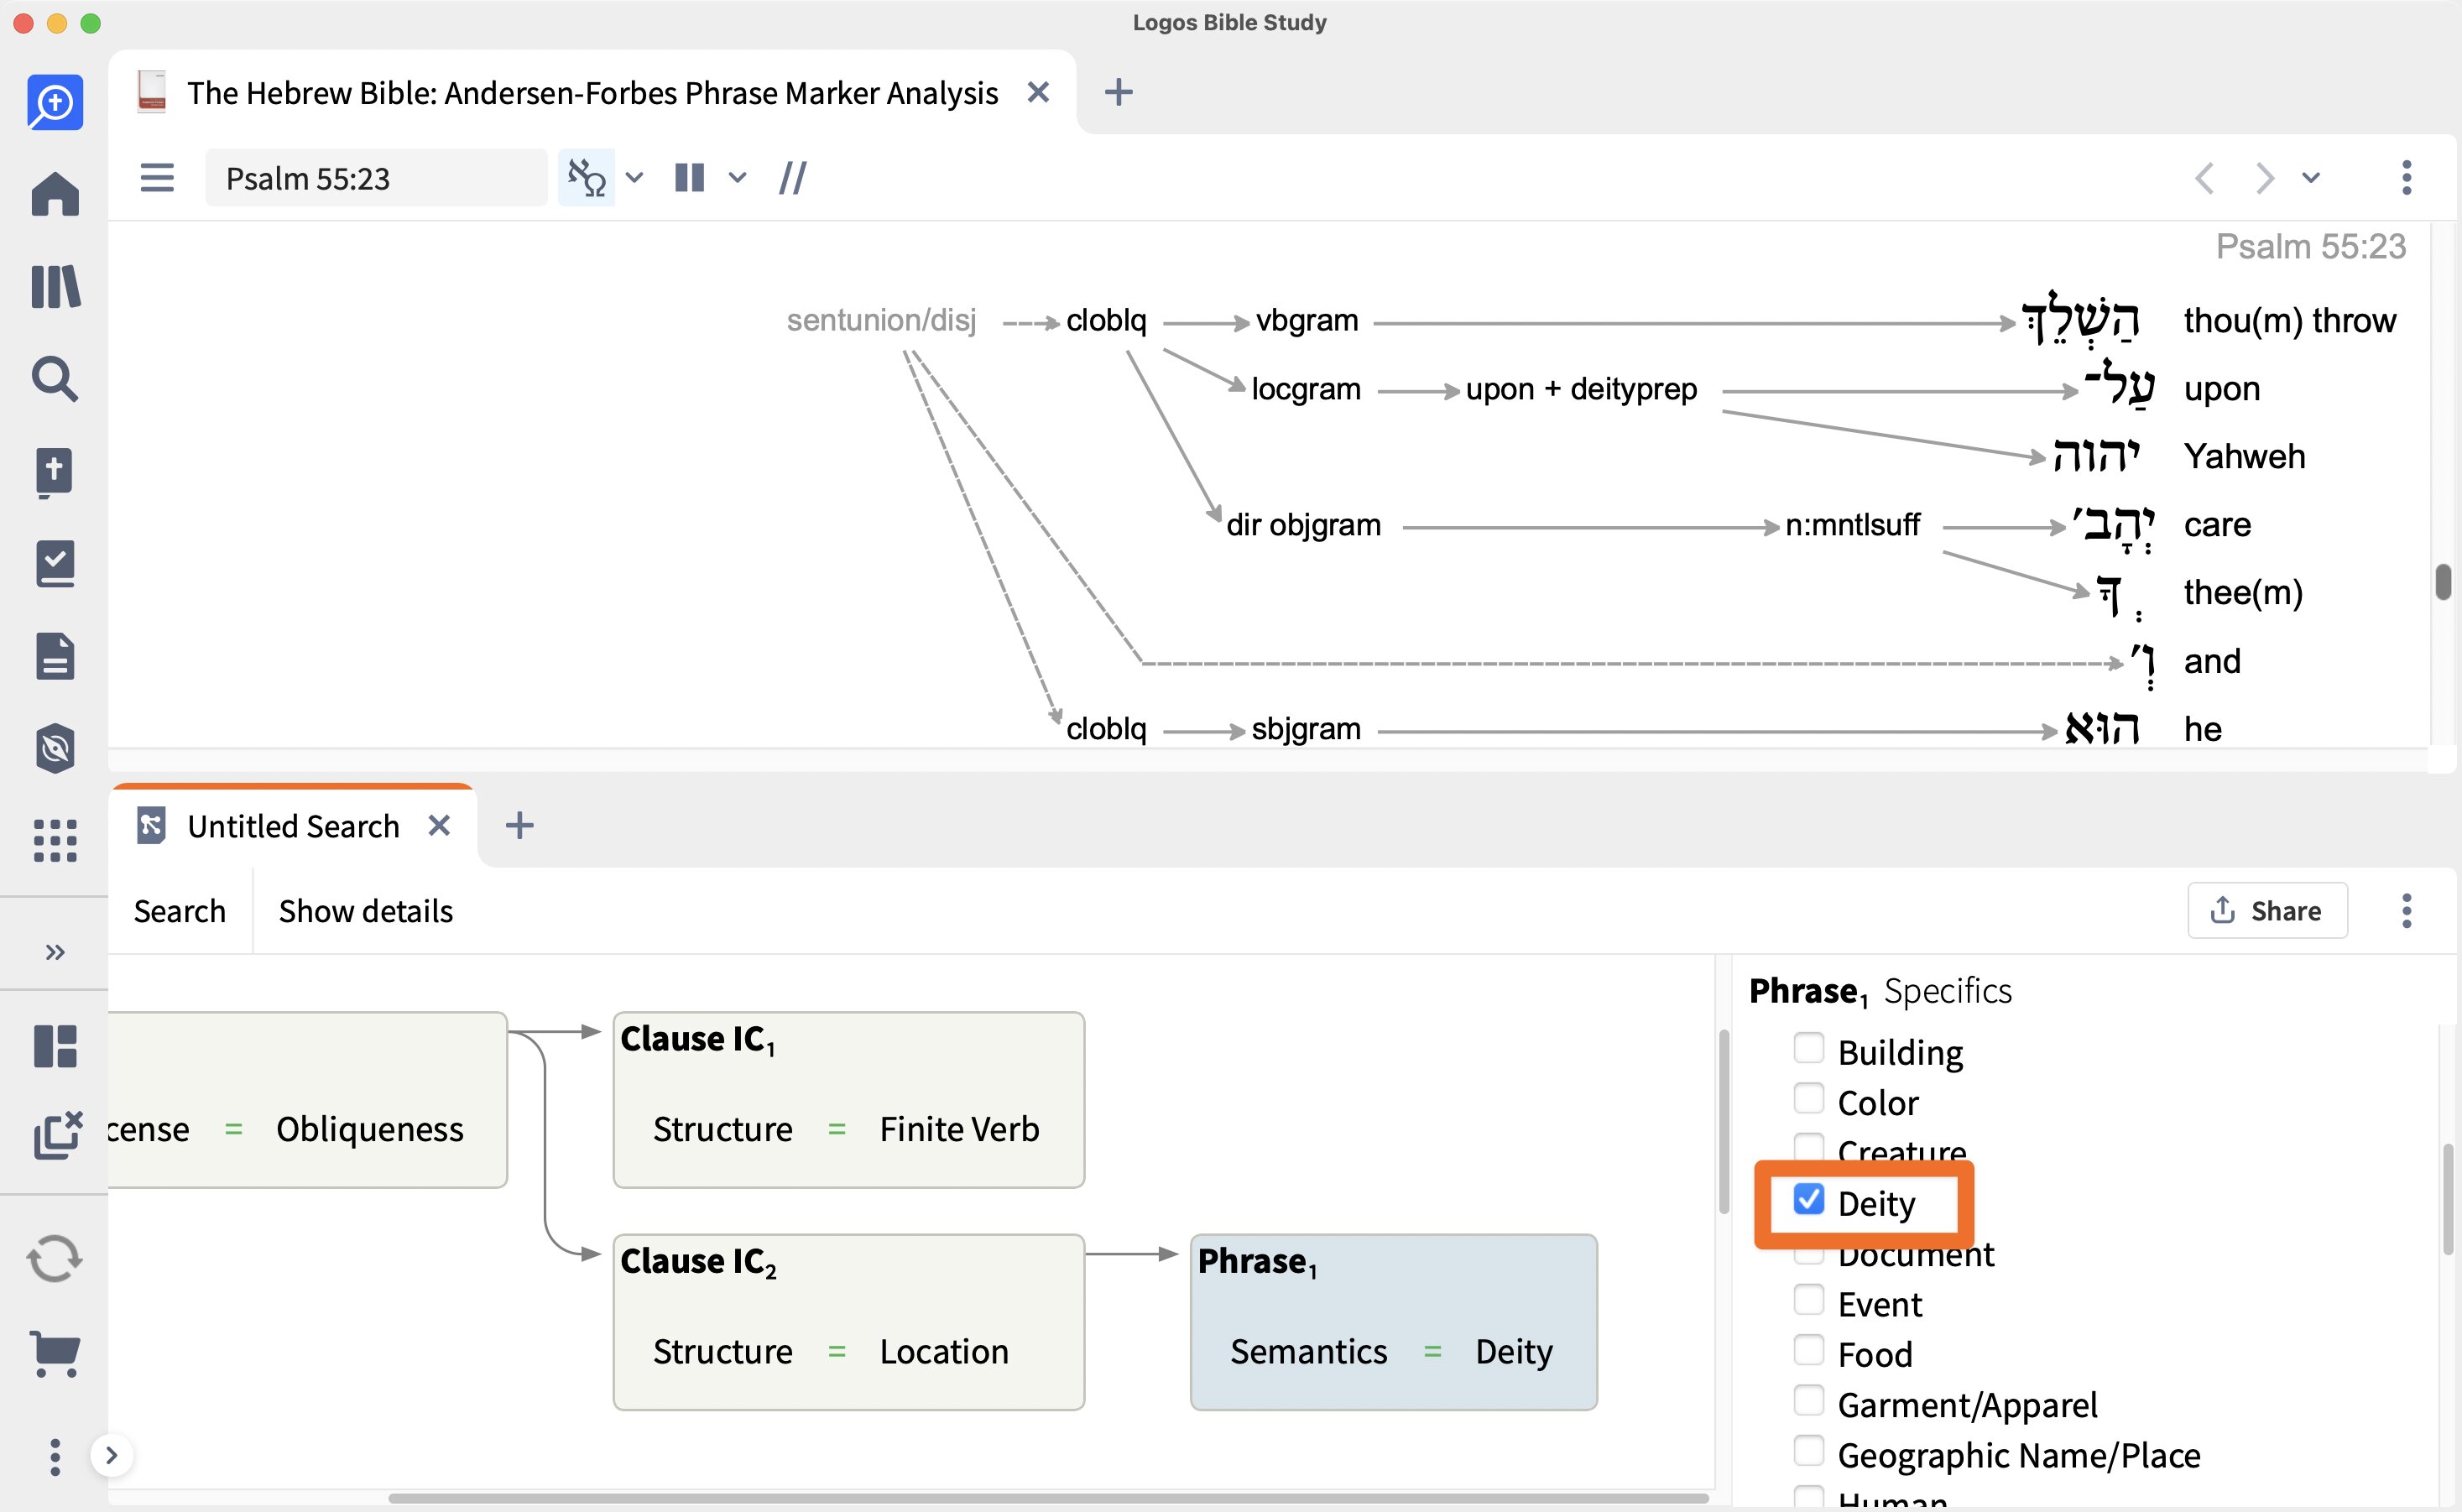Click Show details in the search toolbar
This screenshot has width=2462, height=1512.
tap(366, 911)
